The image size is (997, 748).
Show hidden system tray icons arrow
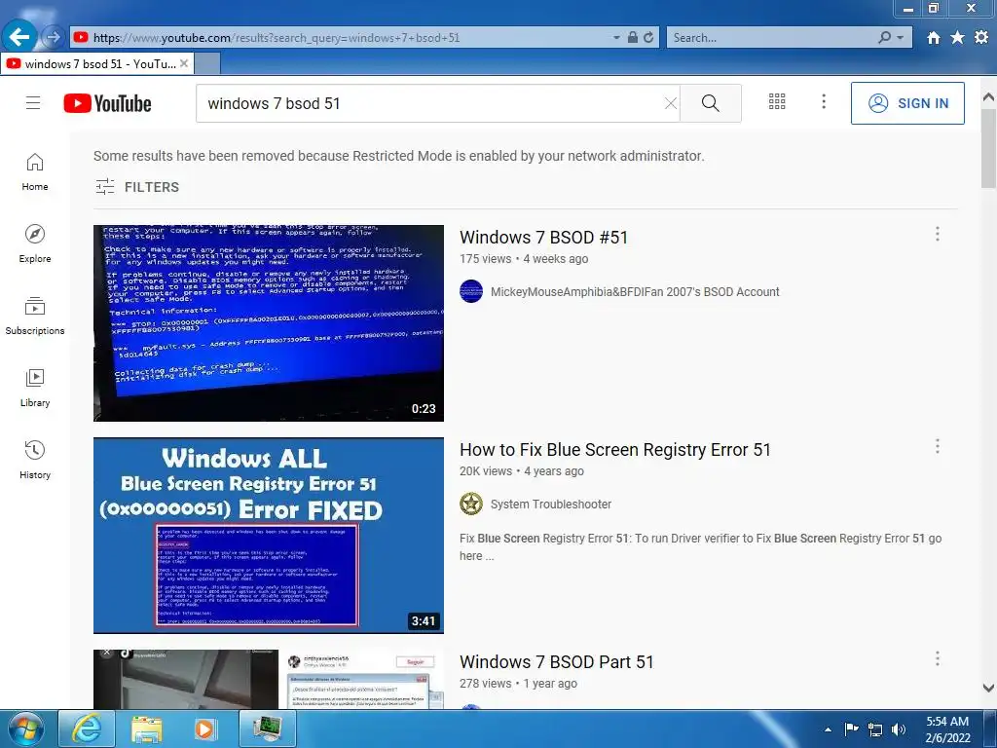coord(828,729)
